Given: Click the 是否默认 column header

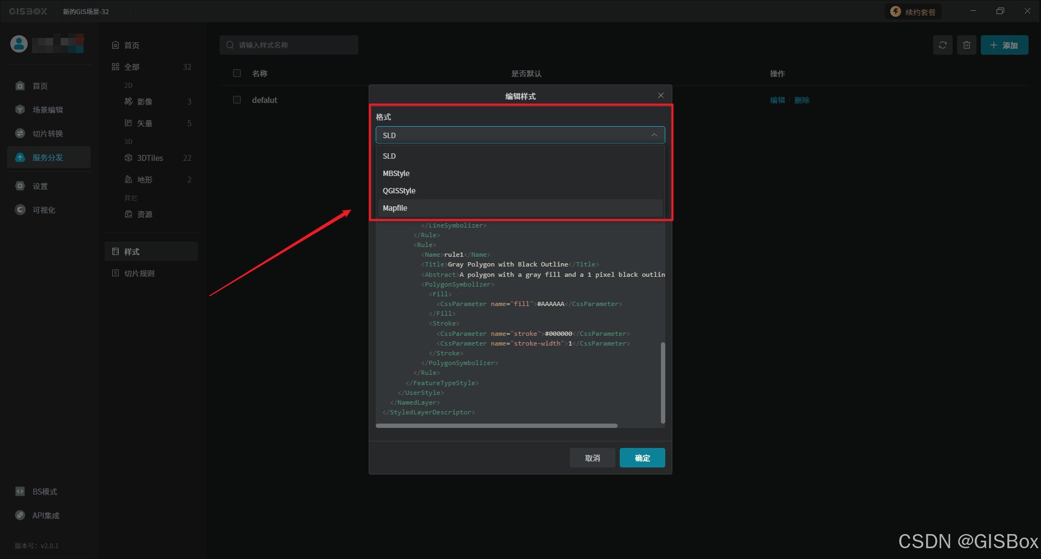Looking at the screenshot, I should tap(526, 73).
